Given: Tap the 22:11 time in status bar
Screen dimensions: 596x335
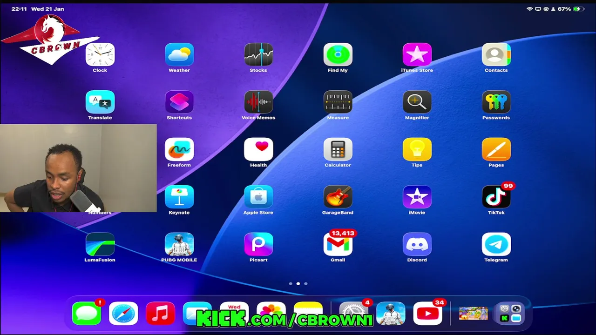Looking at the screenshot, I should [x=19, y=9].
